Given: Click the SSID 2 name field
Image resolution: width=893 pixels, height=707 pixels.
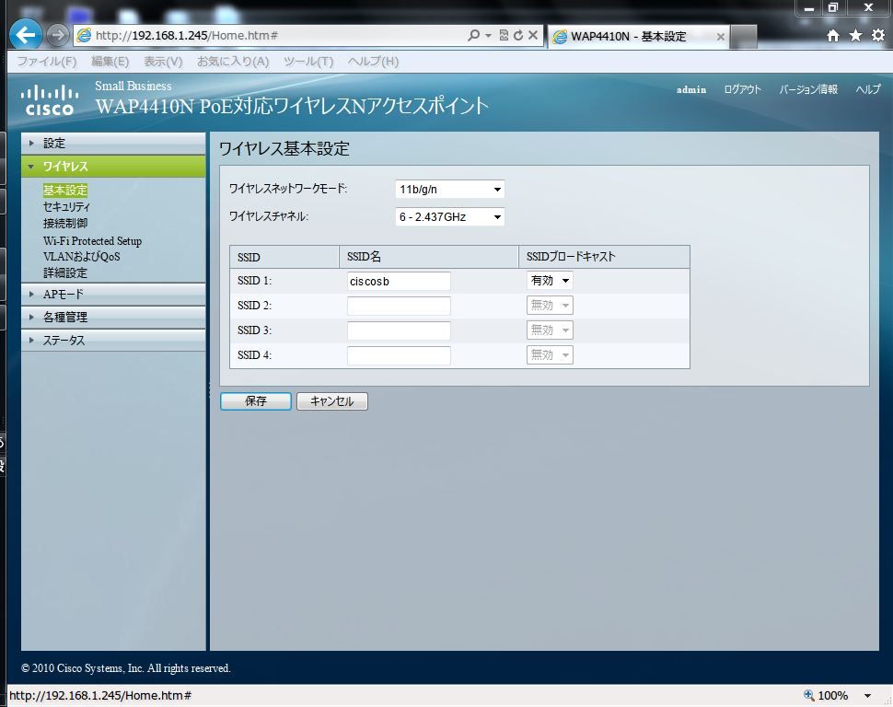Looking at the screenshot, I should point(399,306).
